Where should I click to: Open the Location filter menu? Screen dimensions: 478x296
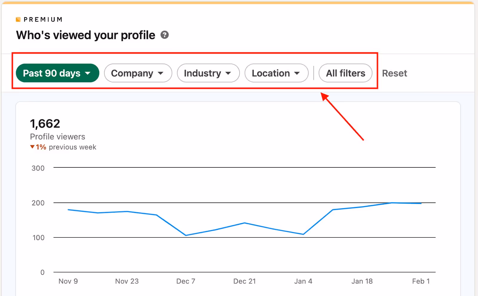point(276,73)
